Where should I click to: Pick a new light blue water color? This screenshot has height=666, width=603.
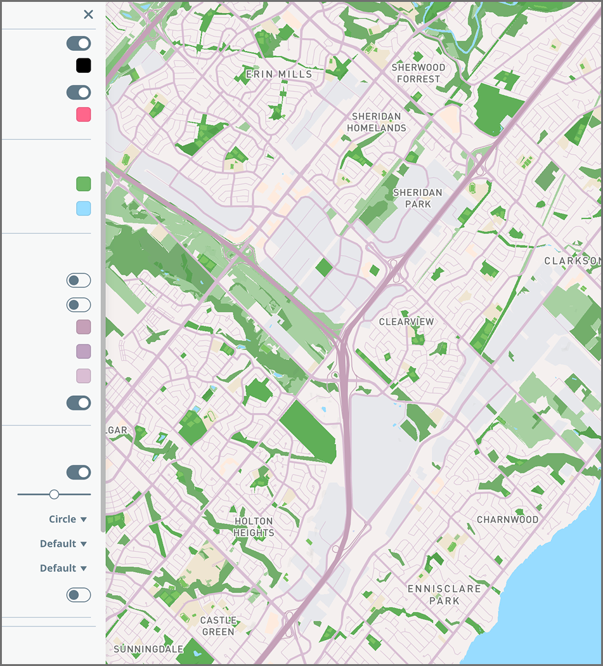tap(83, 208)
